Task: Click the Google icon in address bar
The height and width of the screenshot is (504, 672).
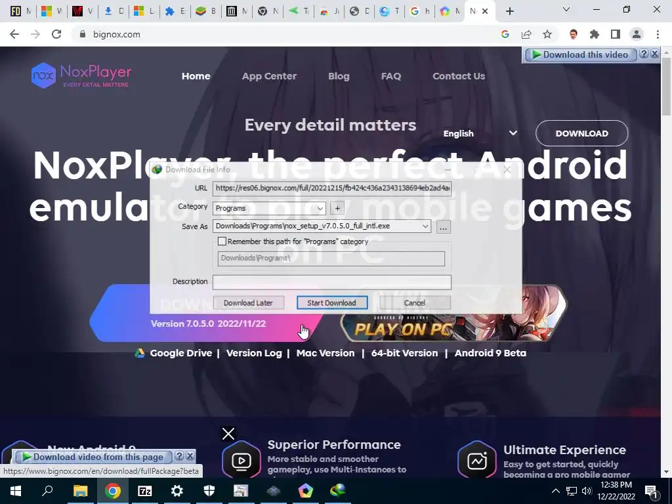Action: click(505, 34)
